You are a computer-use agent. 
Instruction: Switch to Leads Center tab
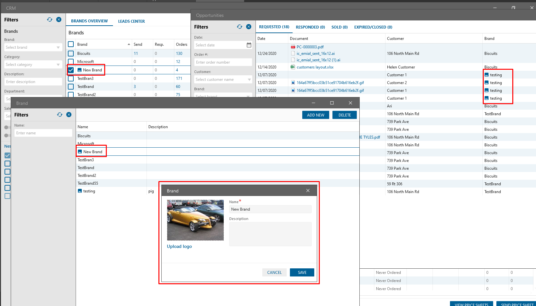point(131,21)
